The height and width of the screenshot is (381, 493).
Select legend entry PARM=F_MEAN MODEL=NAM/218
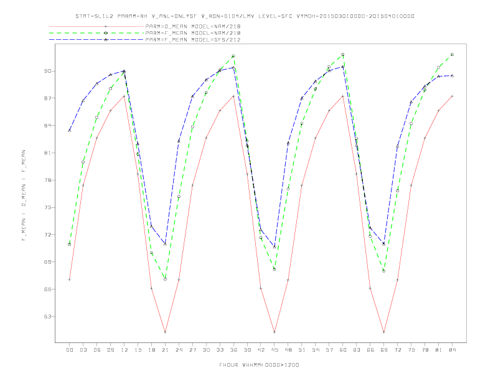point(193,33)
